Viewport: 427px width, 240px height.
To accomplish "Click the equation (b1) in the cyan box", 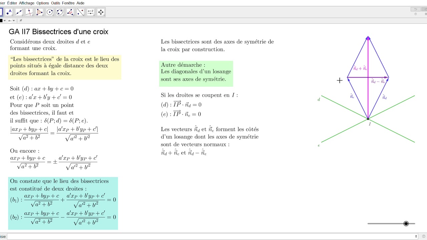I will click(63, 200).
